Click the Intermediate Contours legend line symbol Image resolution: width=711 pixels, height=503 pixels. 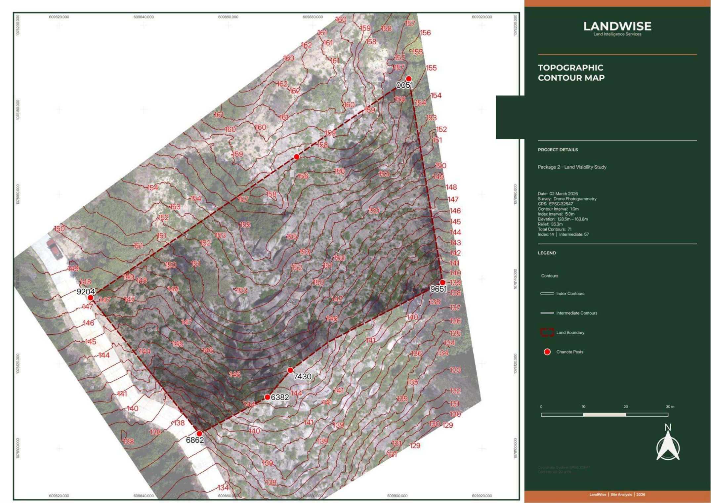coord(547,313)
